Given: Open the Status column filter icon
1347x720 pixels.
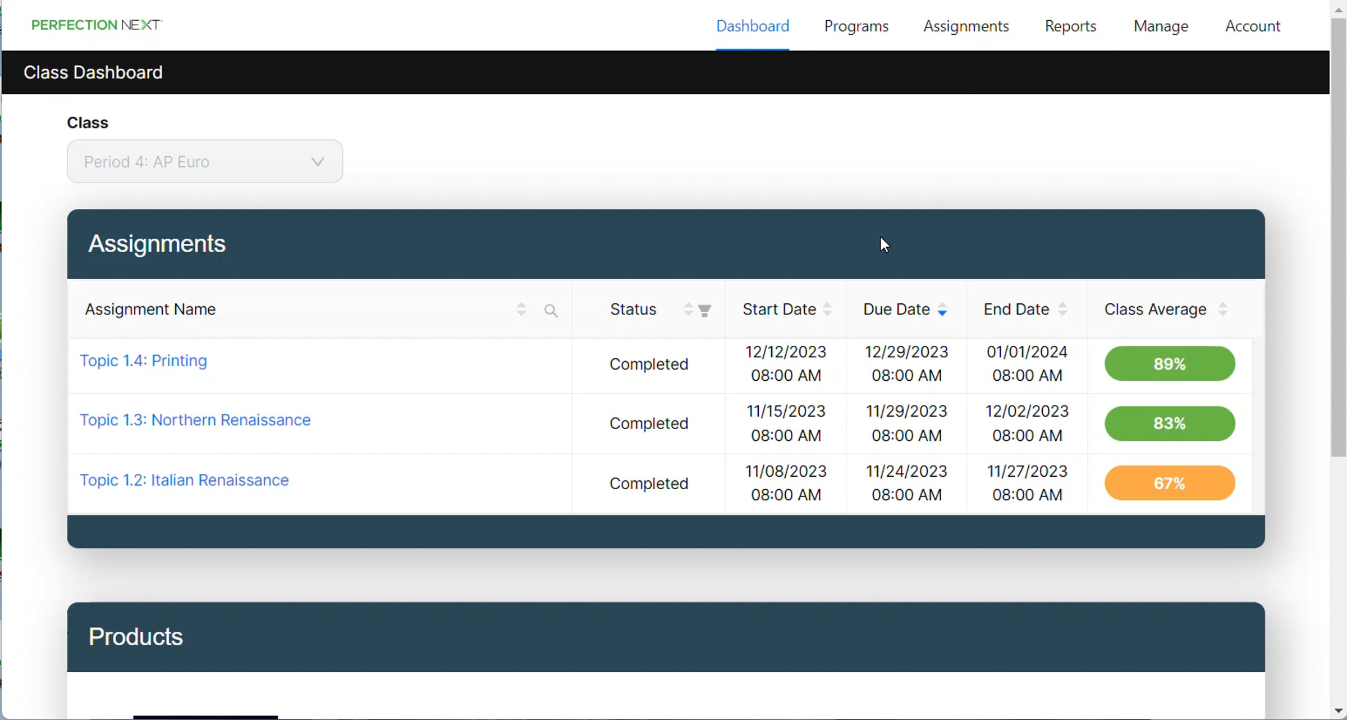Looking at the screenshot, I should 704,311.
